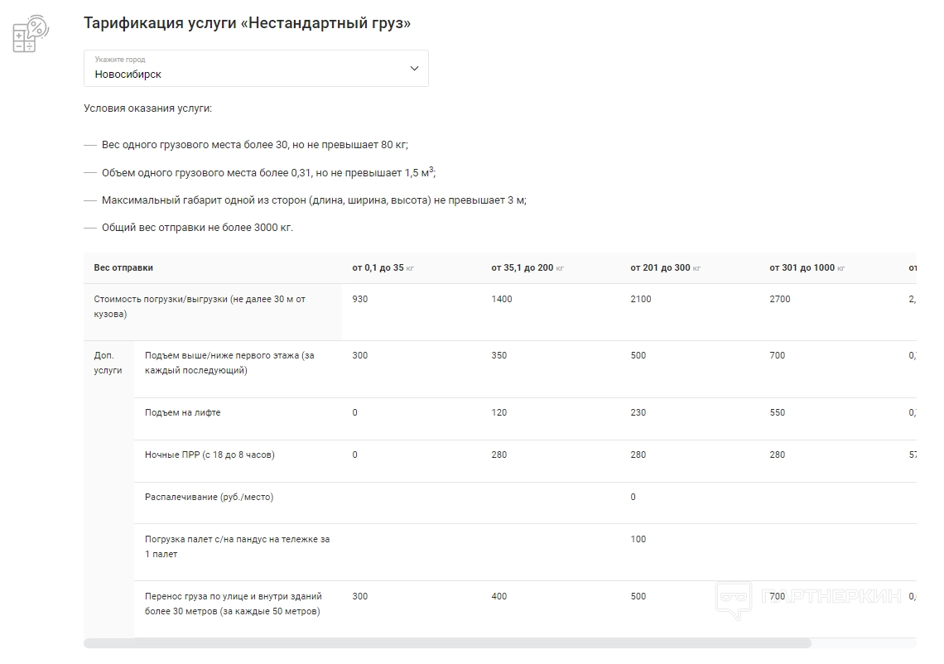Click the «Распалечивание (руб./место)» row label
The image size is (944, 664).
209,497
